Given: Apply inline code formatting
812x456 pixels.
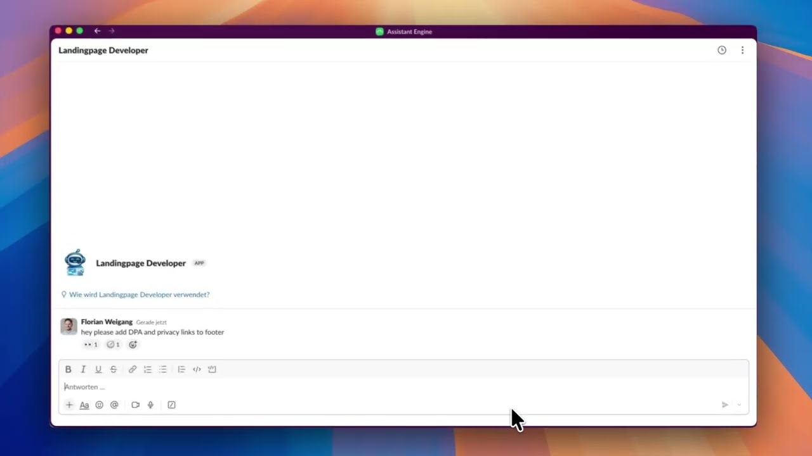Looking at the screenshot, I should point(197,369).
